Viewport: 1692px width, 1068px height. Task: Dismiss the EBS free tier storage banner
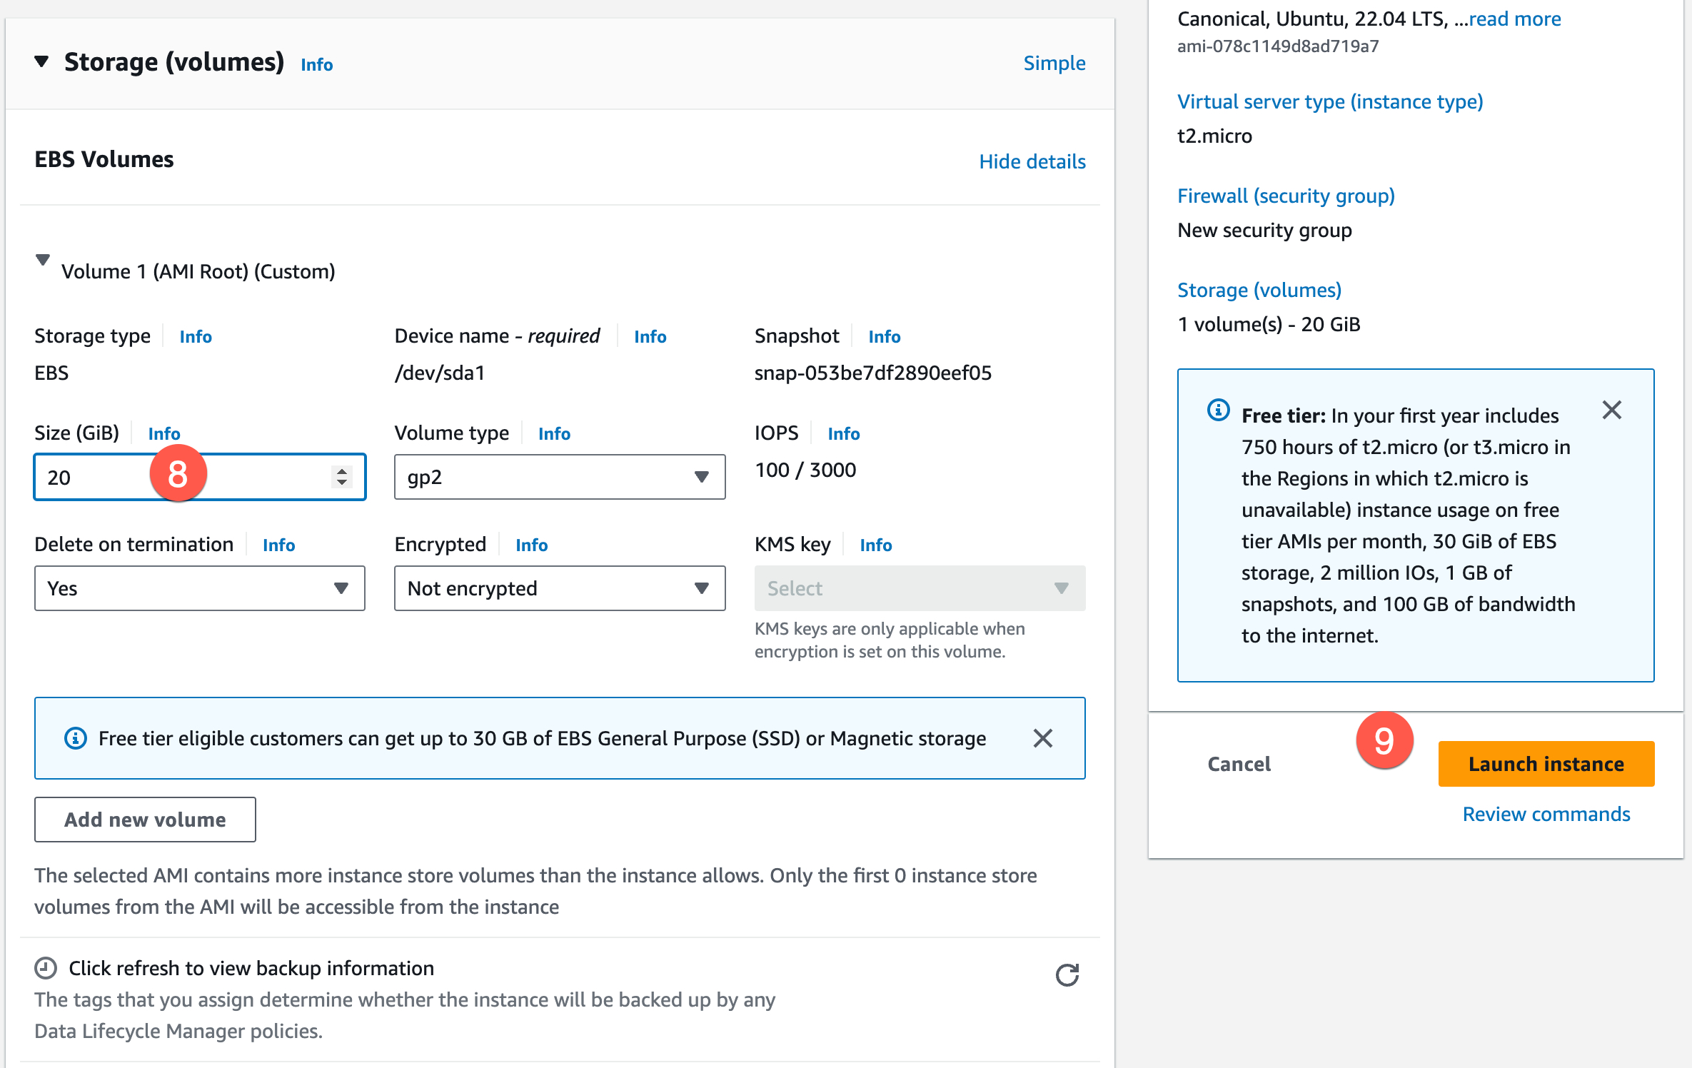pos(1042,738)
